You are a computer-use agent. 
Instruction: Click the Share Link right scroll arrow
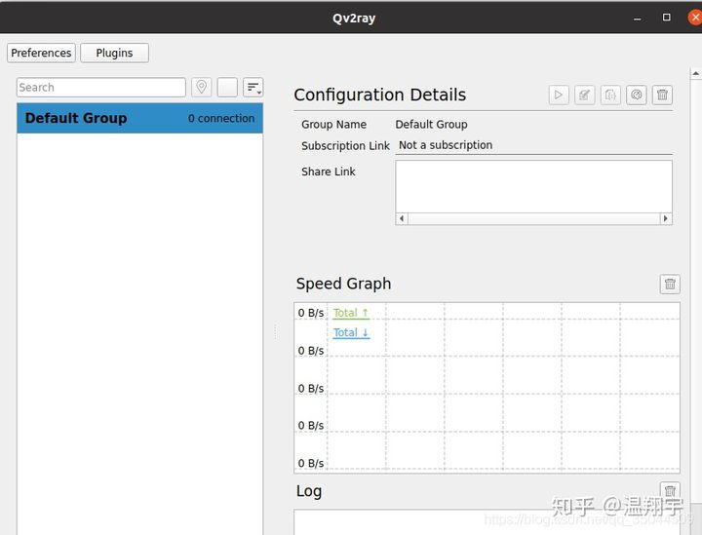click(x=666, y=218)
